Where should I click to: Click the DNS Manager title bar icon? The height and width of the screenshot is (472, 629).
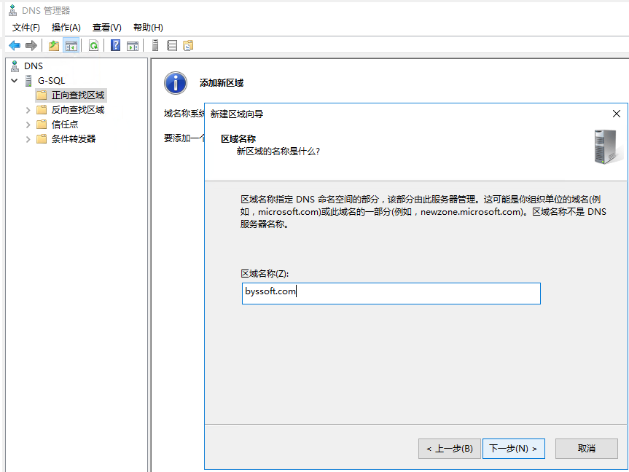point(13,10)
